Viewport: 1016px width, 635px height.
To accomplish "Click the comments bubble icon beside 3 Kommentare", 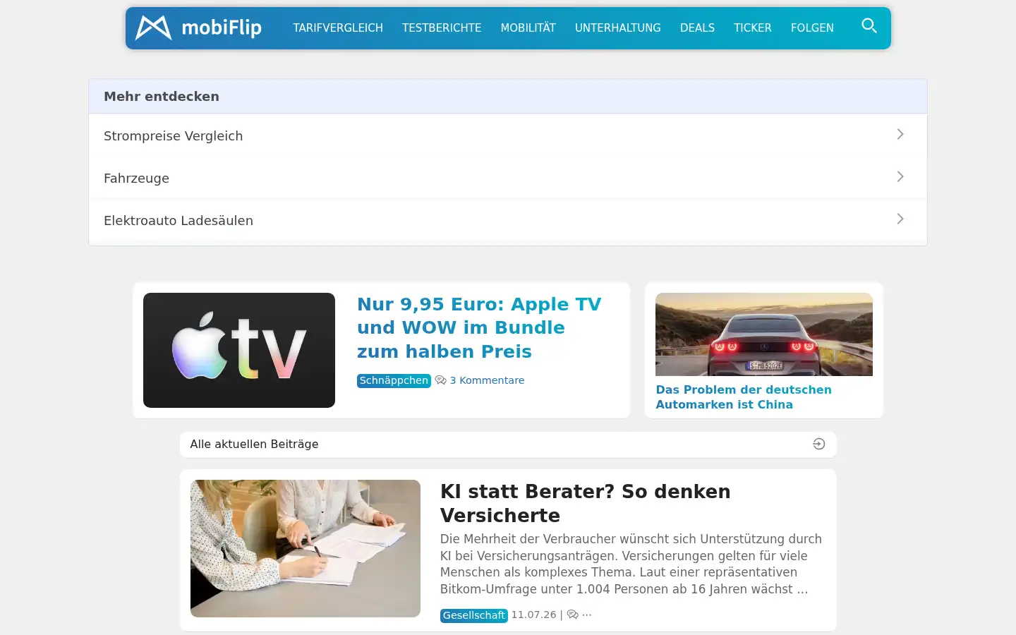I will tap(440, 380).
